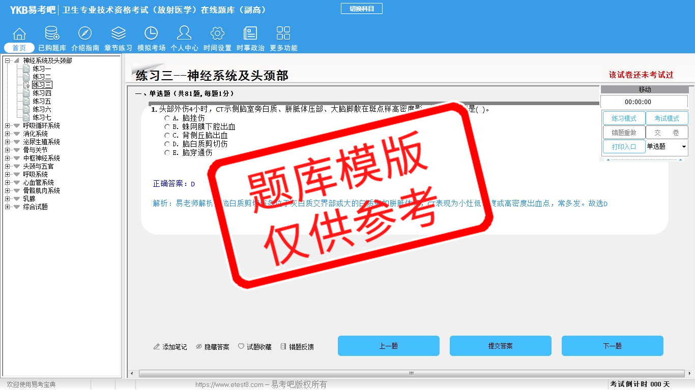
Task: Click the 首页 home icon
Action: [x=19, y=34]
